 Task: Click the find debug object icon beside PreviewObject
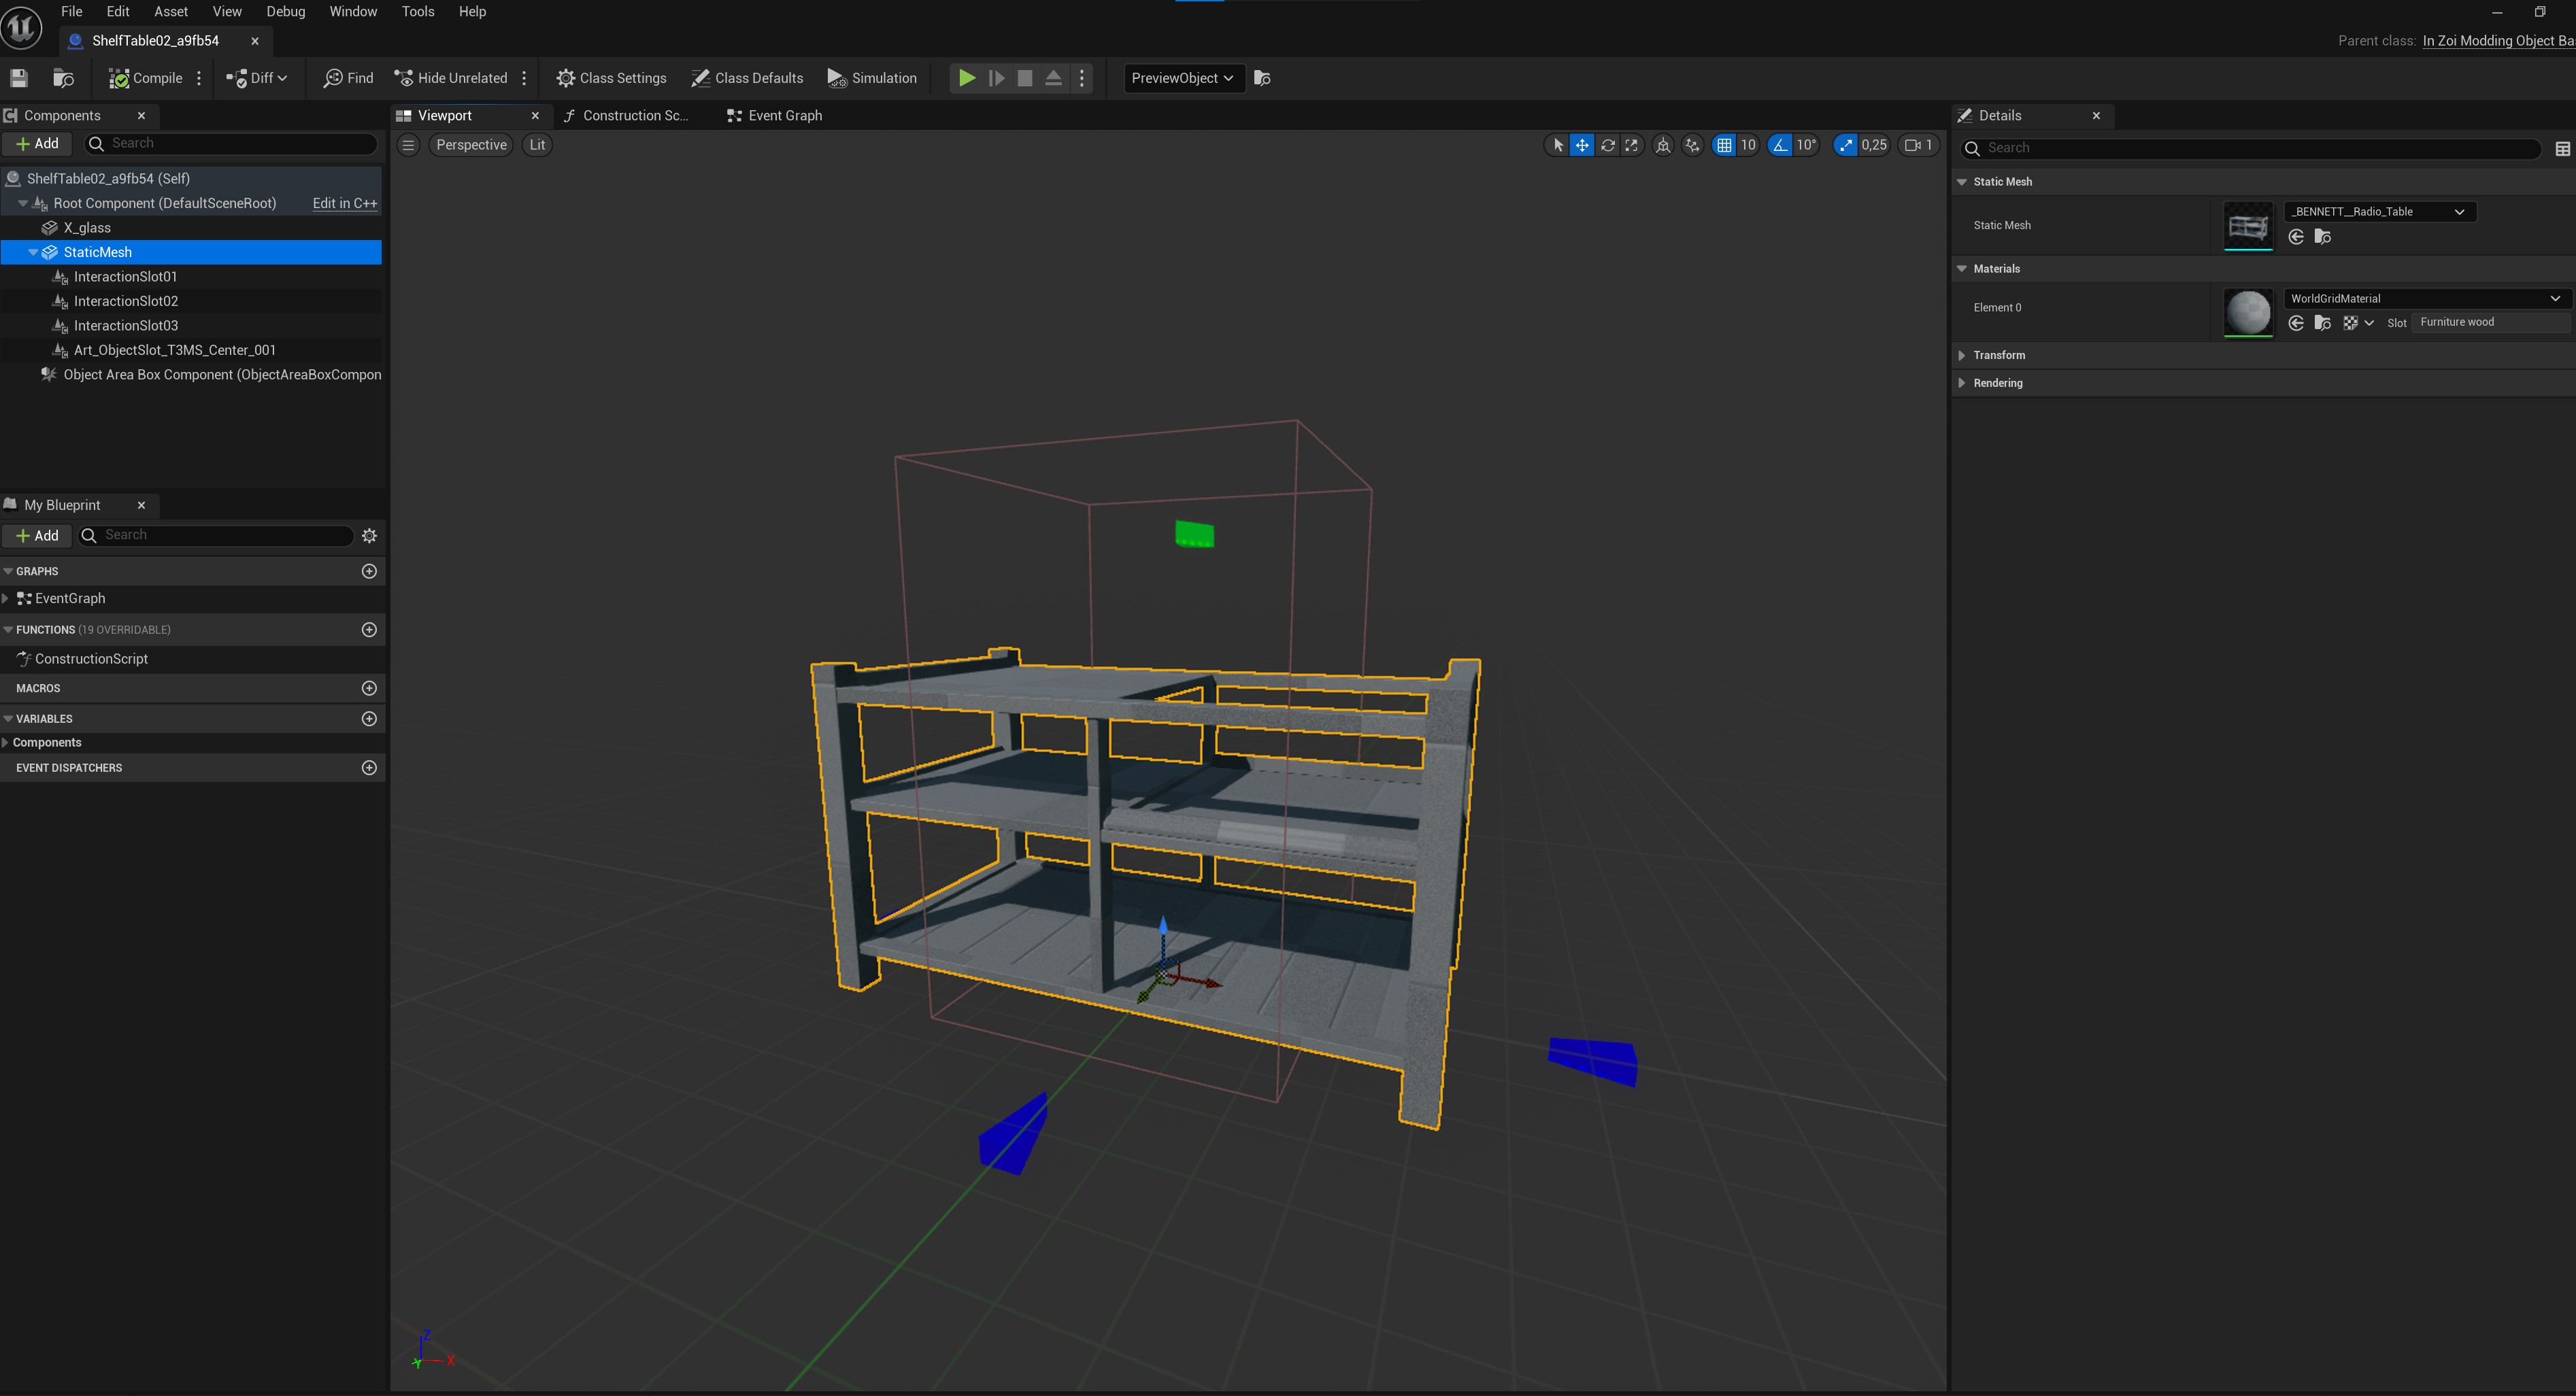(x=1262, y=78)
